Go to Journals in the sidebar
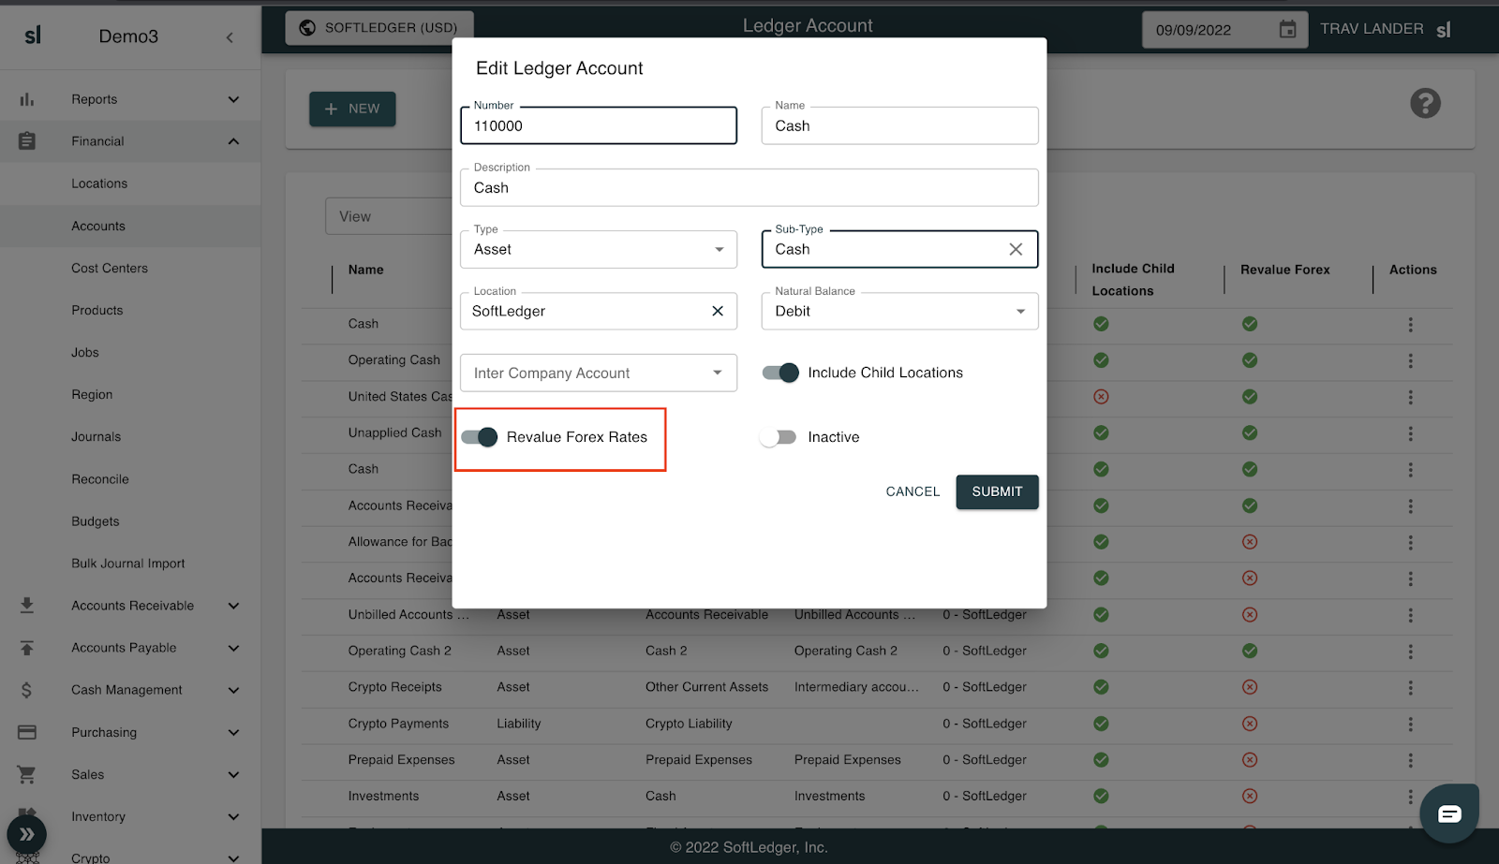1499x864 pixels. (96, 437)
